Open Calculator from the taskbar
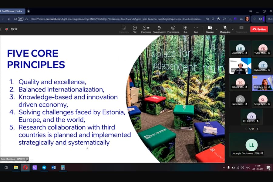This screenshot has width=273, height=182. (x=63, y=167)
